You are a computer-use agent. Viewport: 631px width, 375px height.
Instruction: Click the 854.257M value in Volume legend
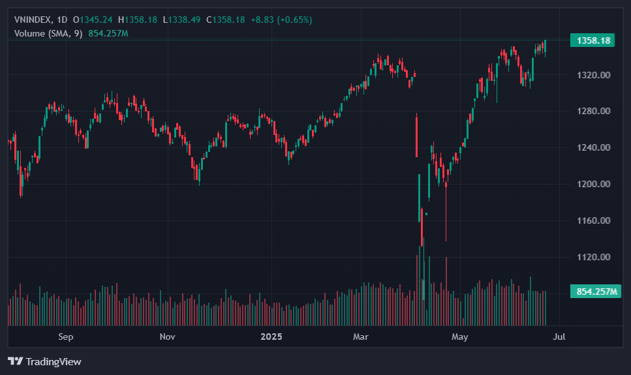[x=108, y=33]
